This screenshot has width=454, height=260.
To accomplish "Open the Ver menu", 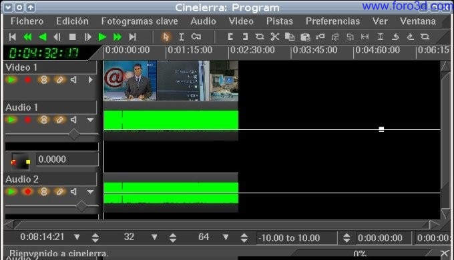I will point(380,21).
